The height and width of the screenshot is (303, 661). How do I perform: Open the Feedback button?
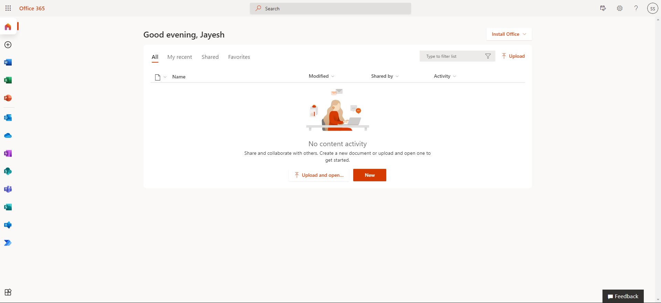[623, 296]
